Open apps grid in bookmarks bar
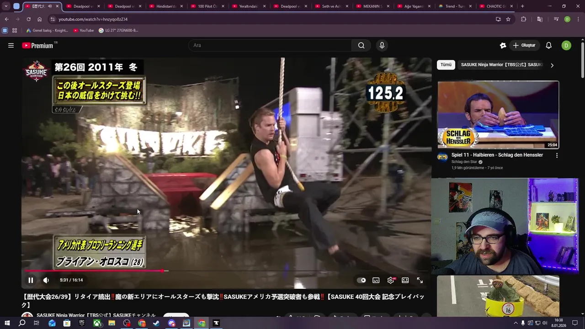585x329 pixels. 15,30
